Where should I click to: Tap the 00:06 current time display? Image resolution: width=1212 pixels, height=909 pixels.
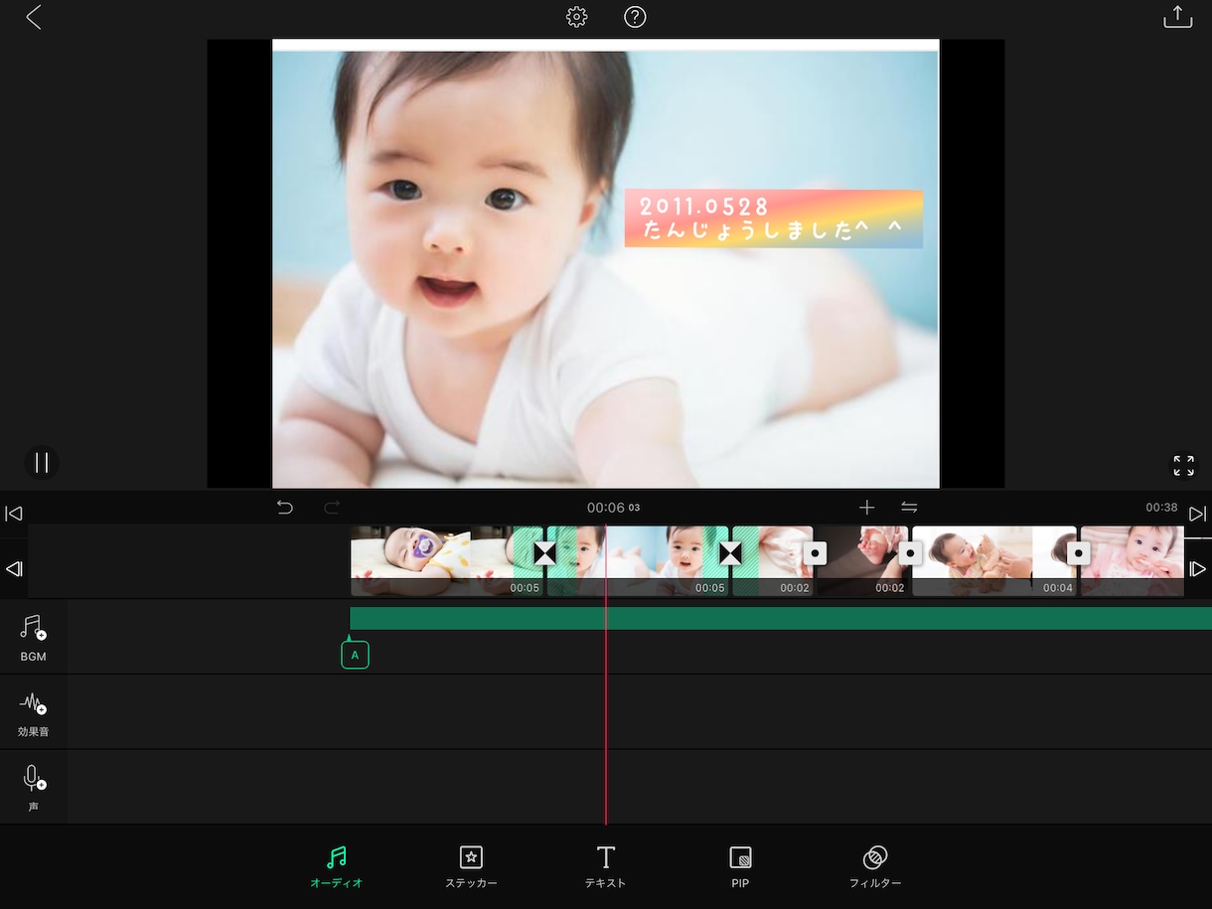(613, 508)
